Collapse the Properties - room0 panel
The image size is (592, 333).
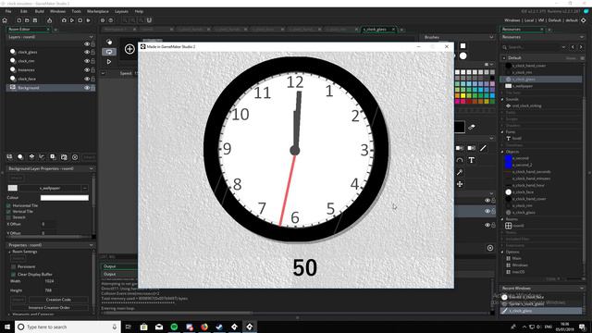coord(91,245)
